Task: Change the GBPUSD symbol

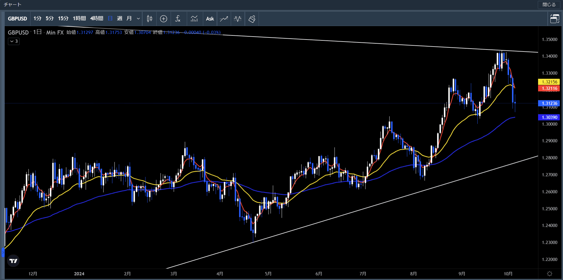Action: click(x=17, y=19)
